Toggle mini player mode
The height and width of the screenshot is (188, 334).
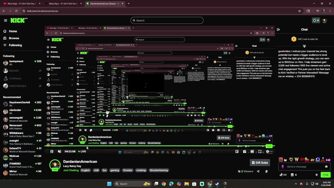pyautogui.click(x=237, y=151)
